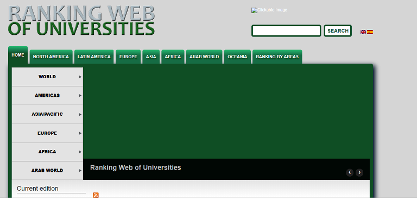Click the Ranking Web of Universities logo
The height and width of the screenshot is (199, 417).
81,21
